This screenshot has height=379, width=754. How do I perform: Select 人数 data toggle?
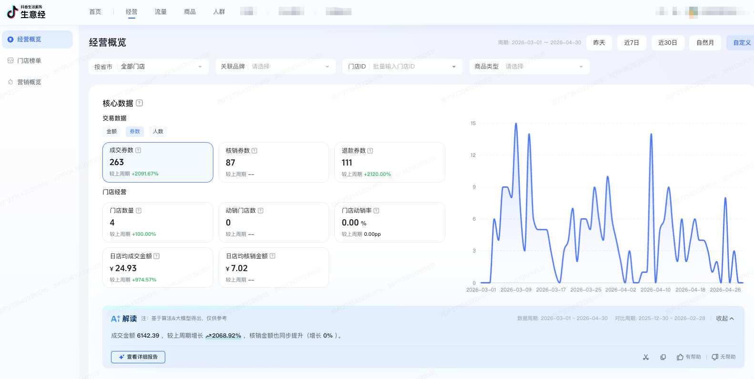coord(158,132)
